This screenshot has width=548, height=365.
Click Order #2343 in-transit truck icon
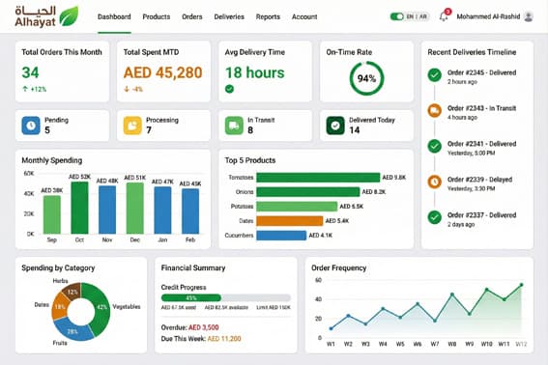coord(434,110)
